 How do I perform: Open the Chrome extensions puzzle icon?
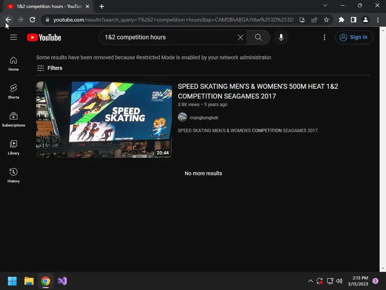point(341,20)
